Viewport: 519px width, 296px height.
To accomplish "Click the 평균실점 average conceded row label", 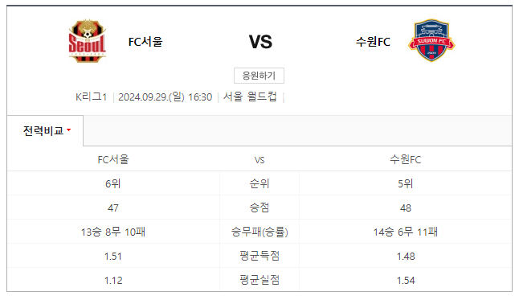I will tap(259, 281).
